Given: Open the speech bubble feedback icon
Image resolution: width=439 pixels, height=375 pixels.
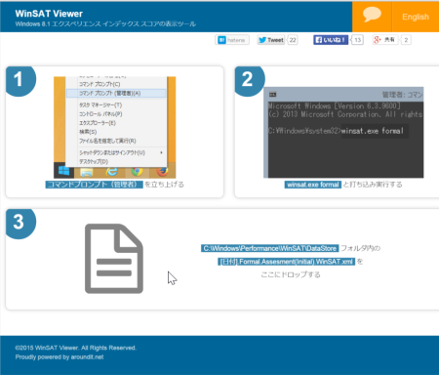Looking at the screenshot, I should point(372,17).
